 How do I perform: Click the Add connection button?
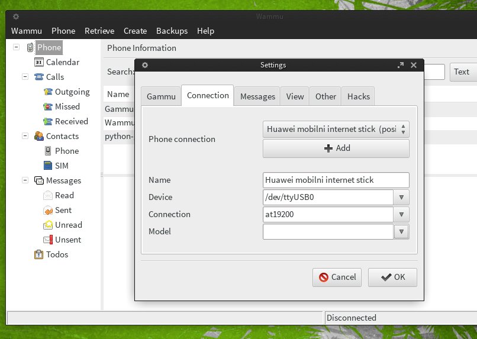[x=336, y=148]
